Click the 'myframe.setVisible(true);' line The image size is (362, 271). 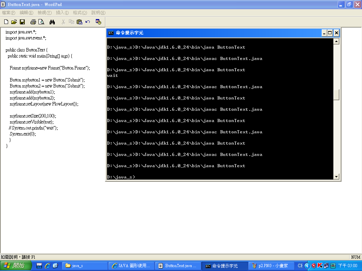[x=31, y=122]
